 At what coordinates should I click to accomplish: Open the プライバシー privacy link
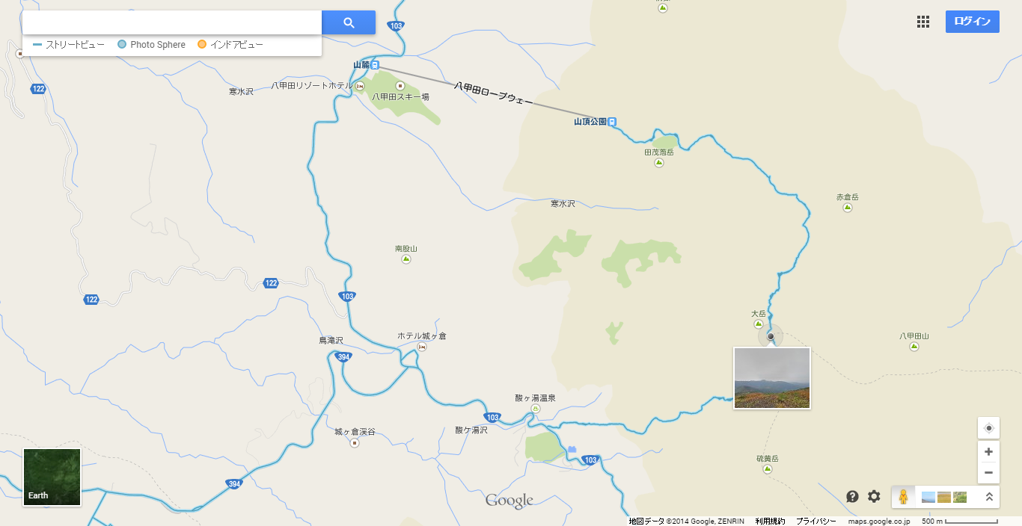tap(816, 521)
